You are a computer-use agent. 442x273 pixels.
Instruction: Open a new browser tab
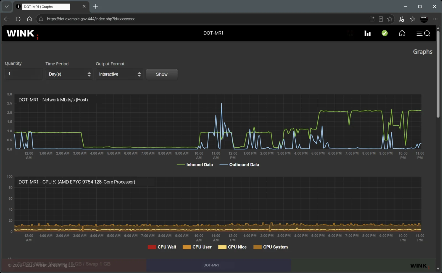[96, 6]
